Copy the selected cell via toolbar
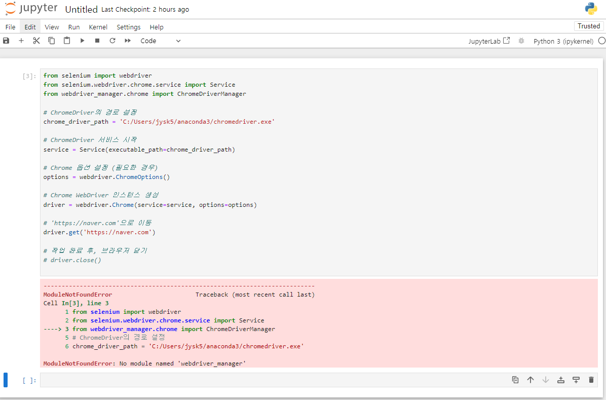 pos(51,41)
